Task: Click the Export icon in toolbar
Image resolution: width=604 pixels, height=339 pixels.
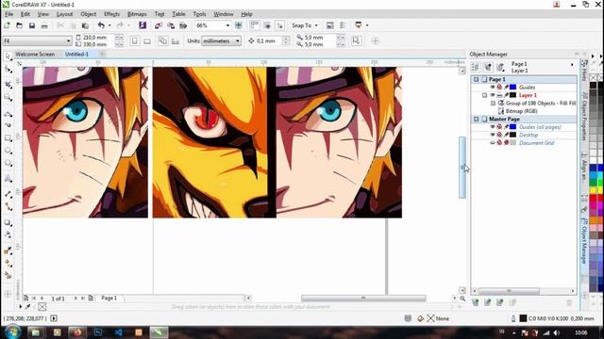Action: (171, 25)
